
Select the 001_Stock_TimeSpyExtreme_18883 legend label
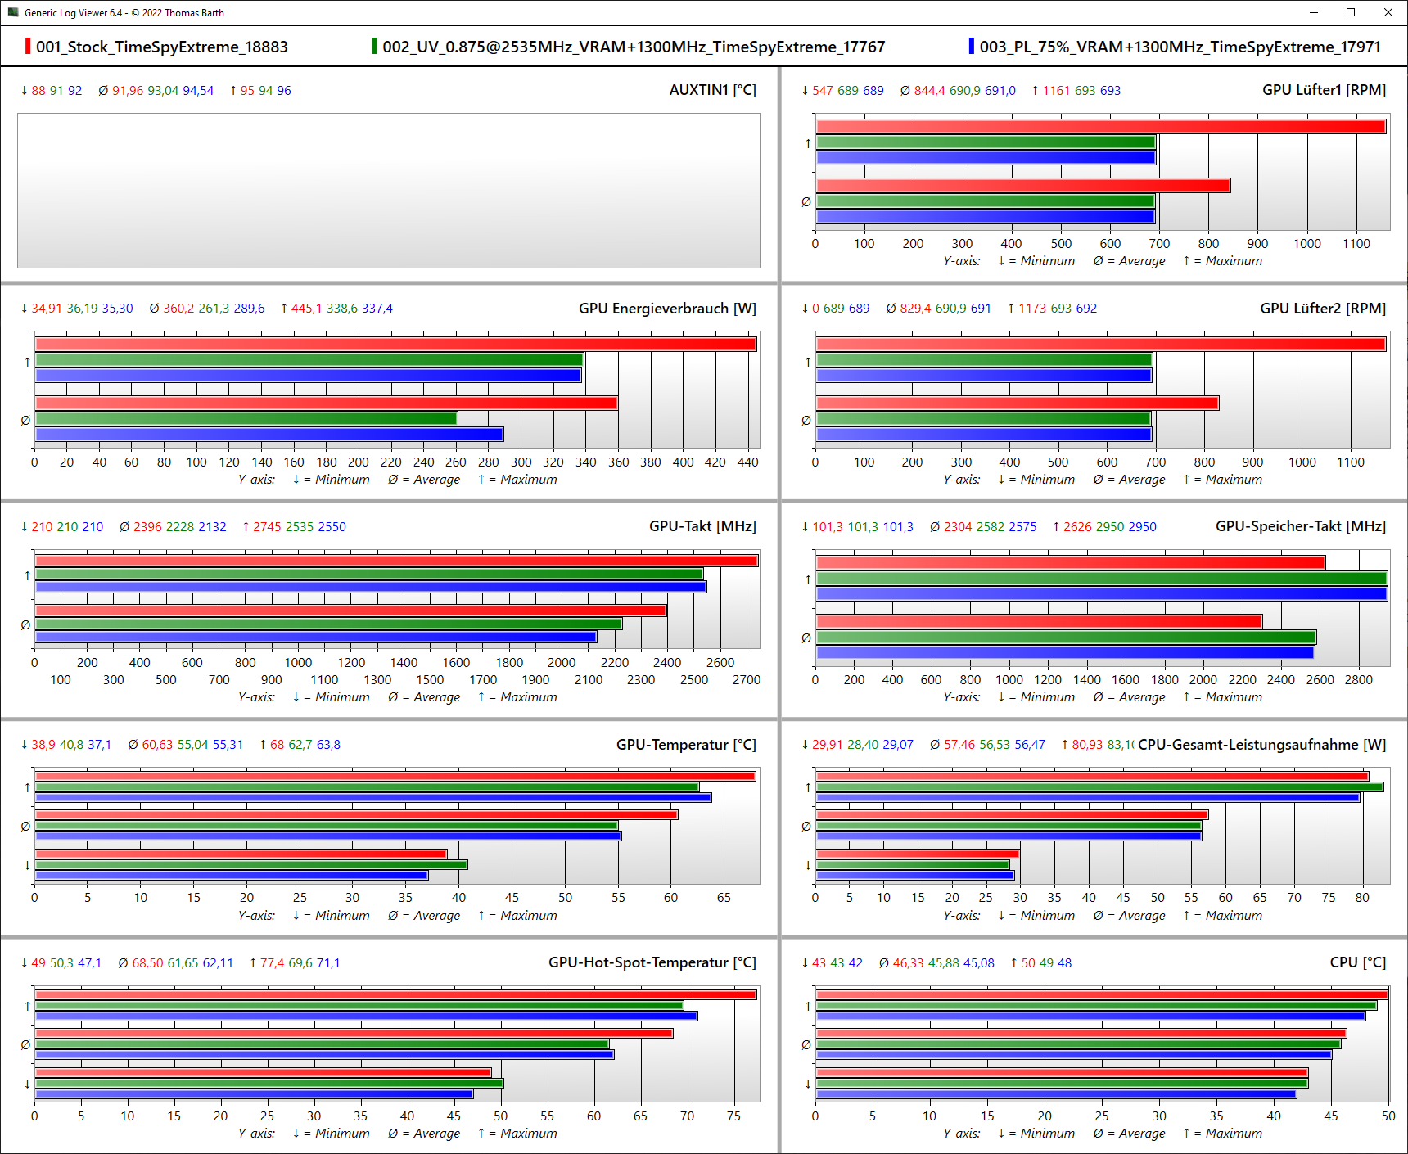point(162,47)
